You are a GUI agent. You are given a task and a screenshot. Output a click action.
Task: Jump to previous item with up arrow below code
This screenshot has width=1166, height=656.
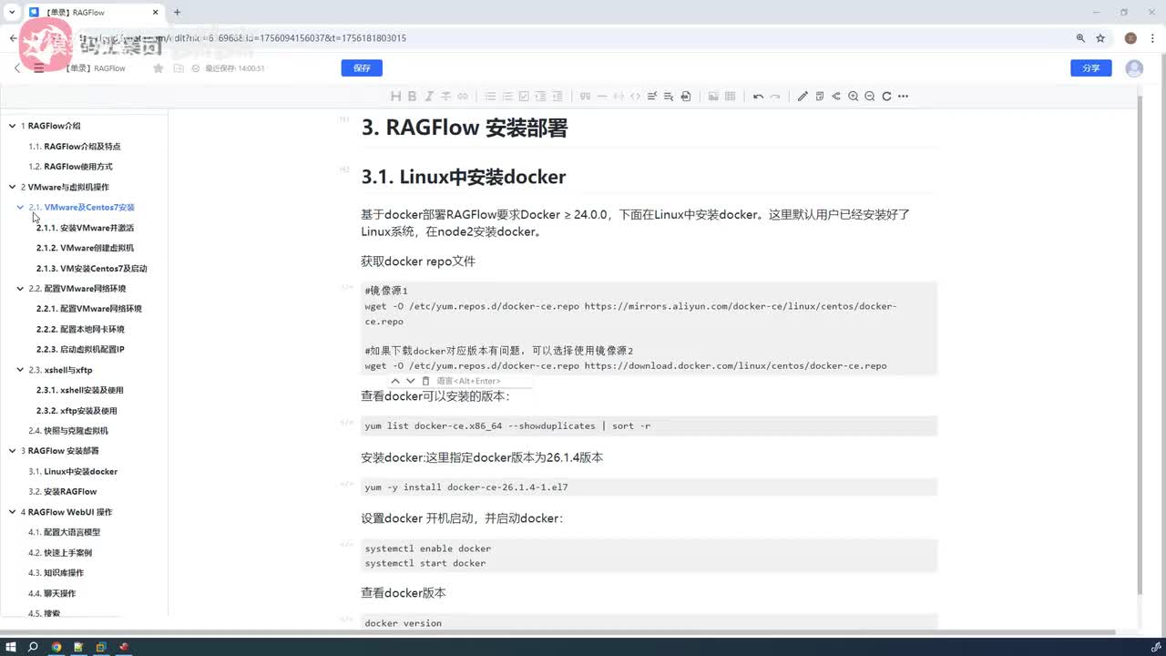[395, 381]
